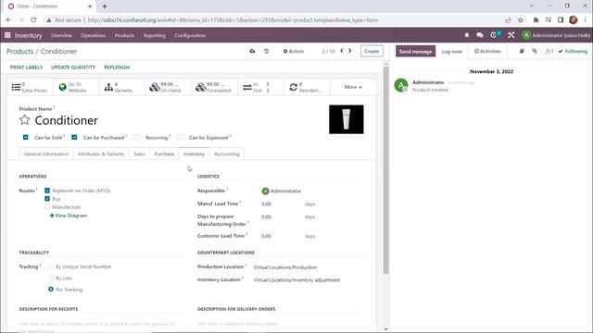Viewport: 593px width, 333px height.
Task: Click the UPDATE QUANTITY button
Action: 73,67
